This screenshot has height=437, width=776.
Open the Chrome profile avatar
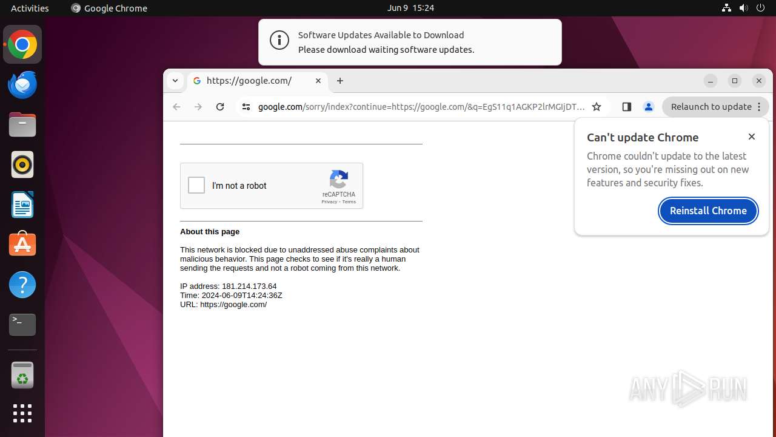[648, 107]
